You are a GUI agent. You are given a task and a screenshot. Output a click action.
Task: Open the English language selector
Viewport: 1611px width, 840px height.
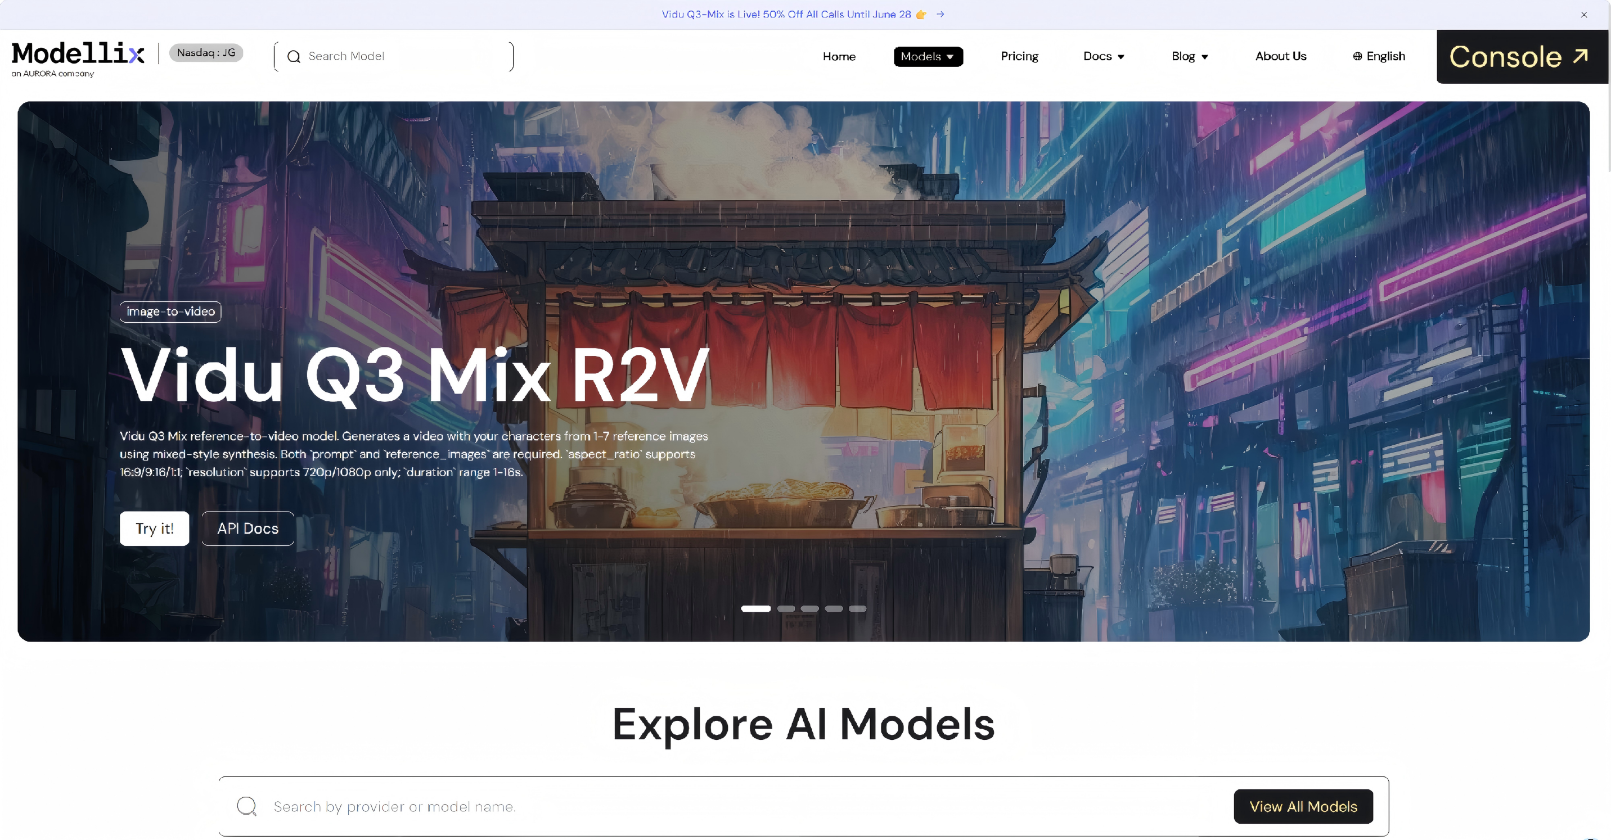1379,56
